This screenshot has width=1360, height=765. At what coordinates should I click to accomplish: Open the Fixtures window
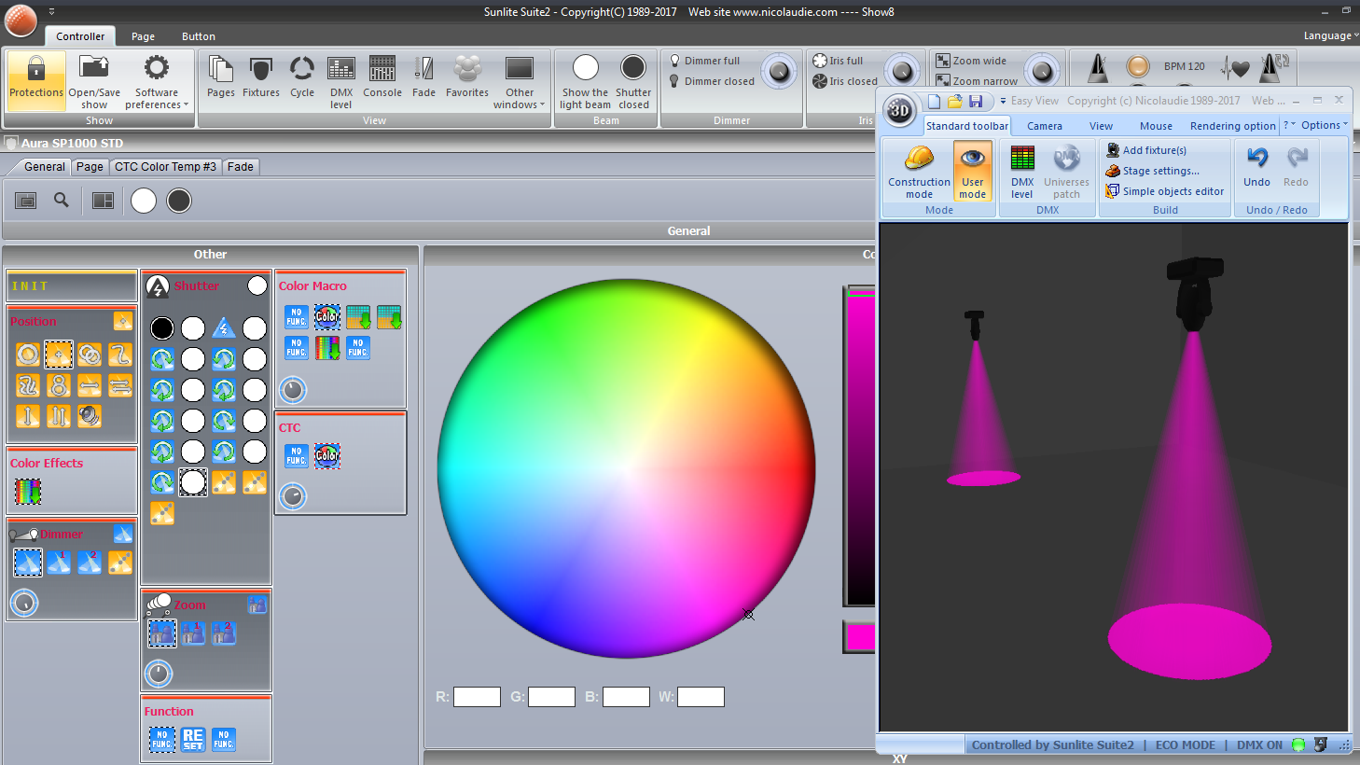pyautogui.click(x=261, y=76)
